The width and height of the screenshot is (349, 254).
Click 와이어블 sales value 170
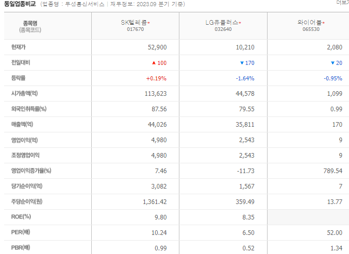tap(337, 125)
